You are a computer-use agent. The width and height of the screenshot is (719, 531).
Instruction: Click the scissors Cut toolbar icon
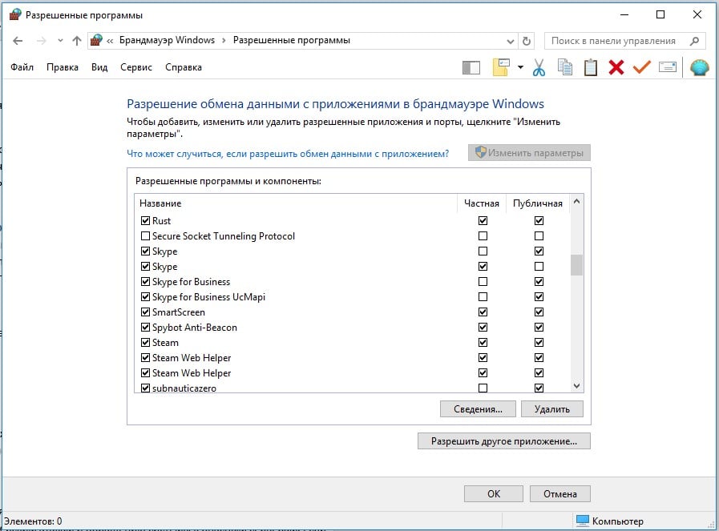[539, 67]
